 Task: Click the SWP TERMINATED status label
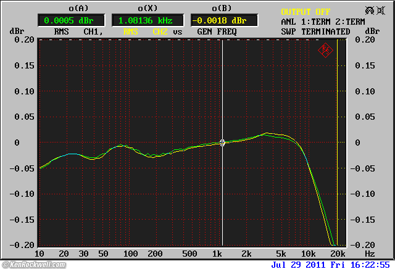click(x=315, y=31)
